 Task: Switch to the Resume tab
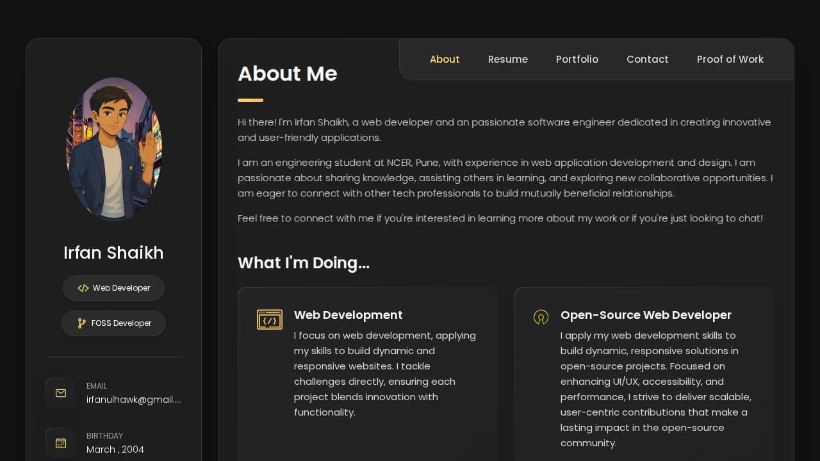pos(508,59)
